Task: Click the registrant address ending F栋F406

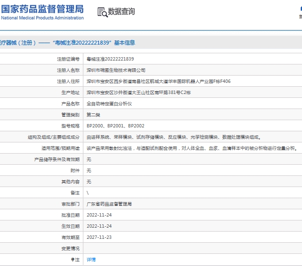Action: coord(159,81)
